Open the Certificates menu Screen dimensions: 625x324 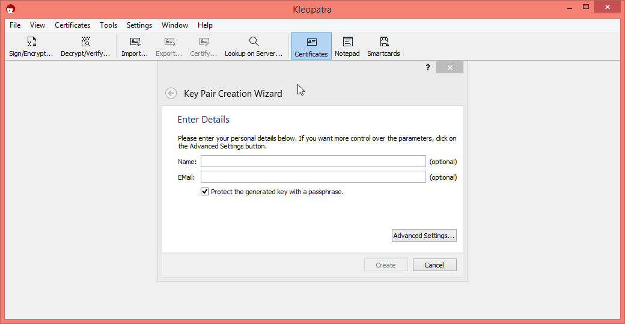(72, 25)
